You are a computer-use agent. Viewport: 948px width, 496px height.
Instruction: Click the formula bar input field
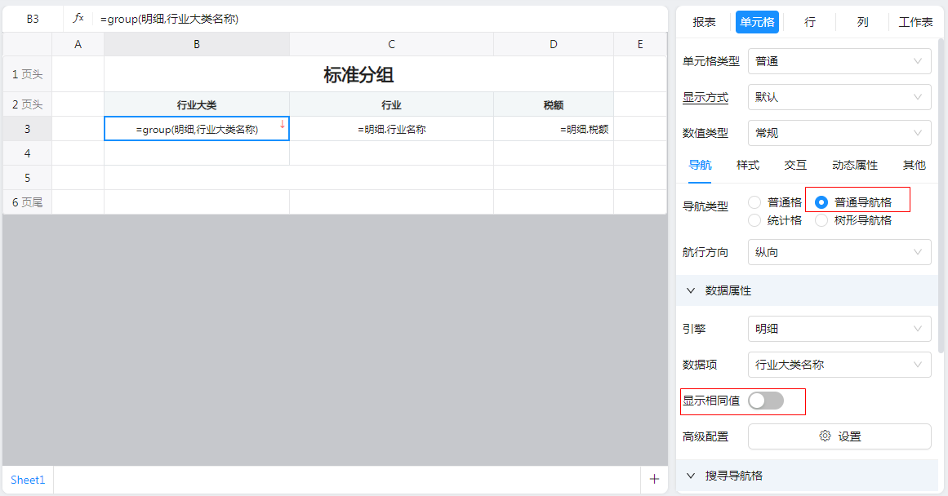coord(376,18)
